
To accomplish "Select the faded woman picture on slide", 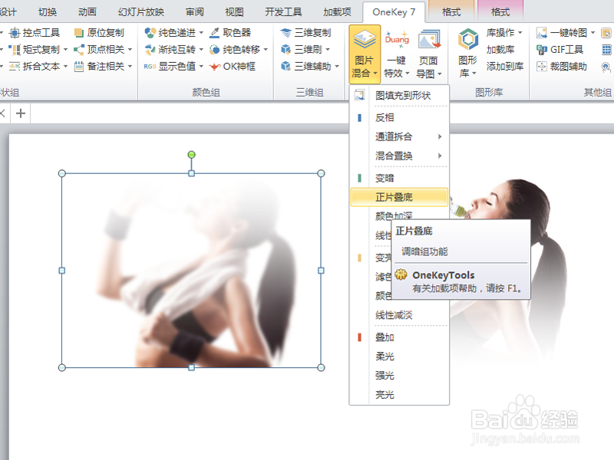I will click(191, 271).
